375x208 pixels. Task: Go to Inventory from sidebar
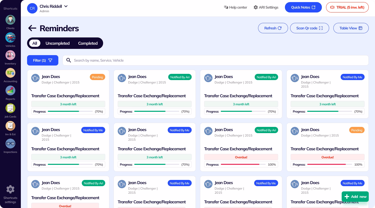10,55
